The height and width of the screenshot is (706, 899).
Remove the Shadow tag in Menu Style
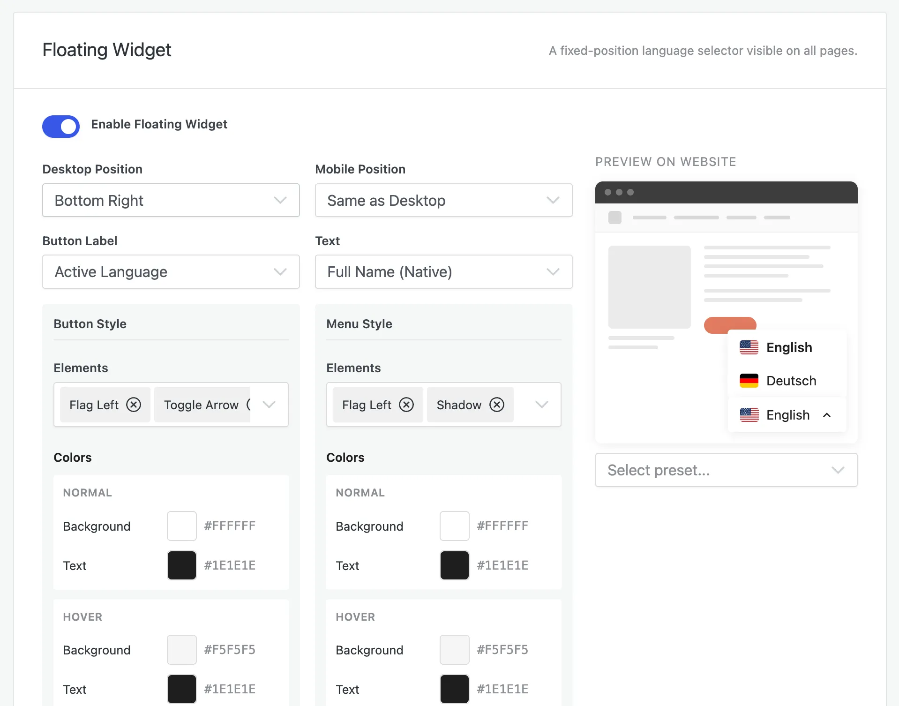tap(497, 405)
